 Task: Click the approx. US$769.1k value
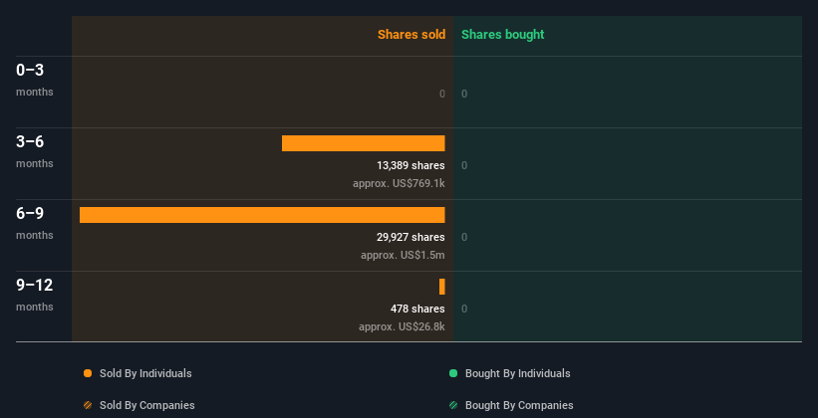400,183
